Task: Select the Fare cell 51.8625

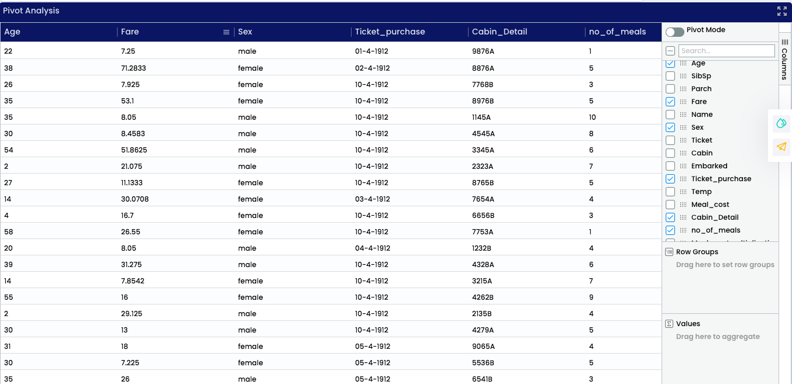Action: pyautogui.click(x=175, y=150)
